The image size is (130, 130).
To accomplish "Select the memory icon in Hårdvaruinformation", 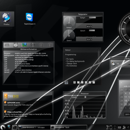I will click(x=7, y=45).
